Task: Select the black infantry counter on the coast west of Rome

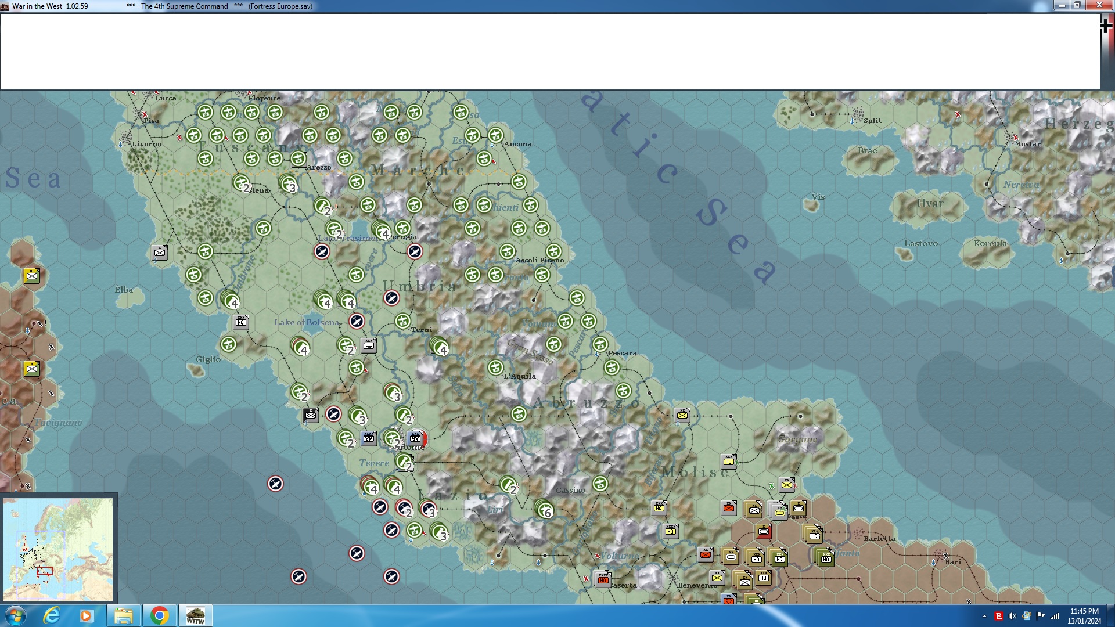Action: [311, 415]
